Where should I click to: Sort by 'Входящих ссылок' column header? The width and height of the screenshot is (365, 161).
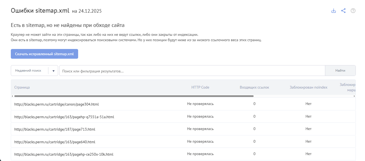pos(254,87)
